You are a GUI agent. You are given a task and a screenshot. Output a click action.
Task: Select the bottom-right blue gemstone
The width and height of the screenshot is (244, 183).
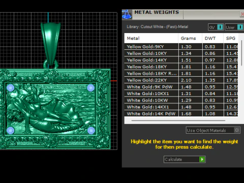[x=91, y=131]
